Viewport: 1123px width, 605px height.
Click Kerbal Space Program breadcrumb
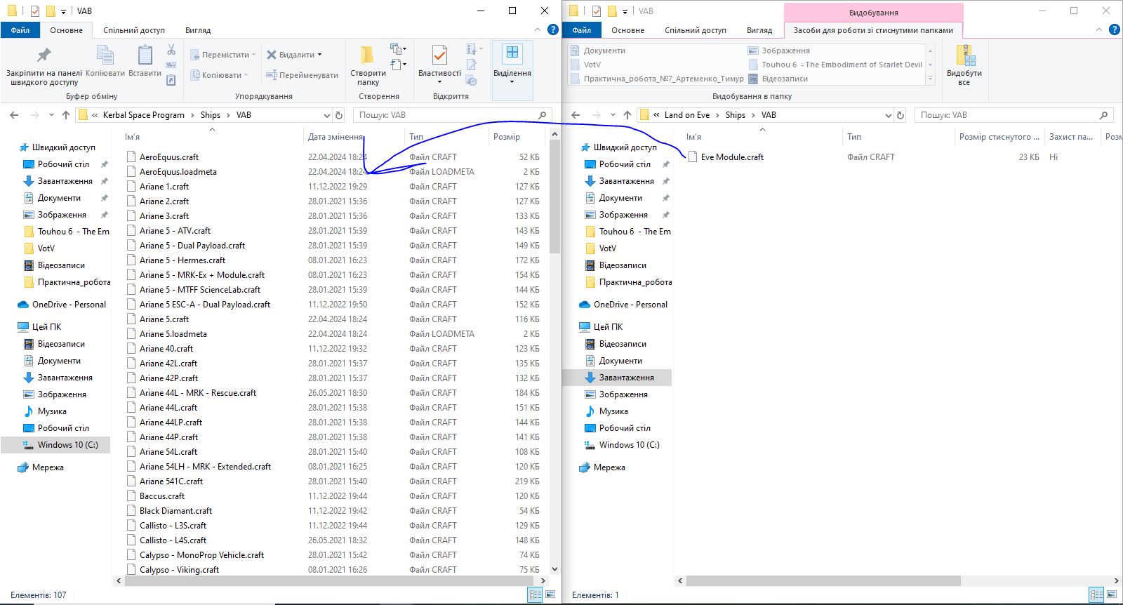(144, 115)
